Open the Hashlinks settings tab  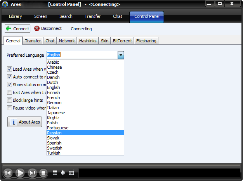click(88, 41)
